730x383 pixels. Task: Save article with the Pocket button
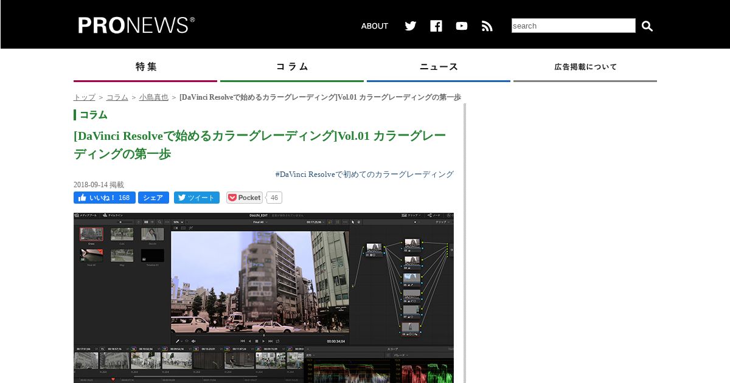click(245, 198)
